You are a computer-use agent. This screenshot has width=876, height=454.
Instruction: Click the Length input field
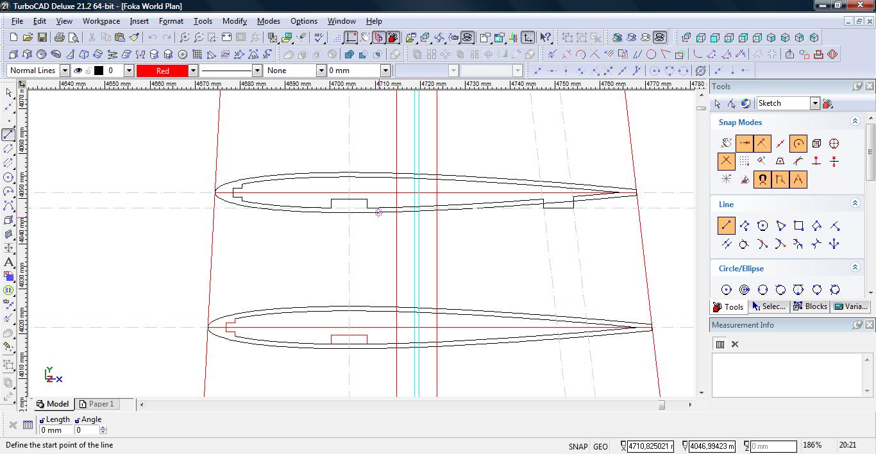point(56,430)
